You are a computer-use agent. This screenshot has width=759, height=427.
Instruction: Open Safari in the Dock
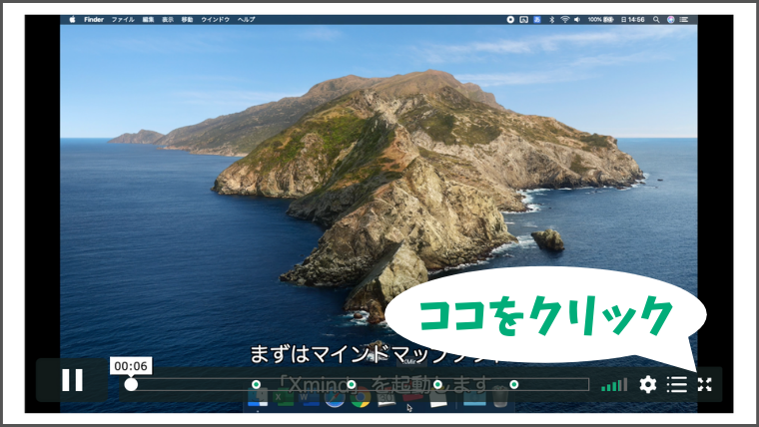click(x=335, y=398)
